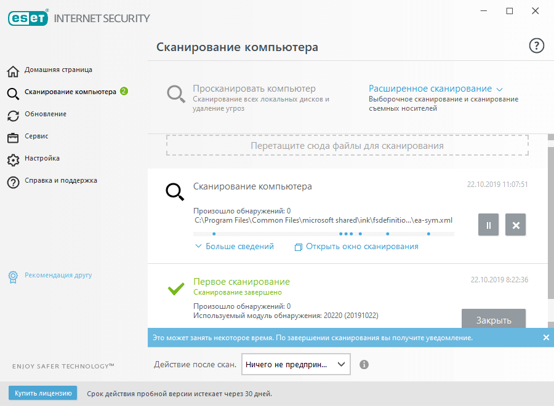Image resolution: width=554 pixels, height=406 pixels.
Task: Expand Больше сведений details
Action: tap(239, 247)
